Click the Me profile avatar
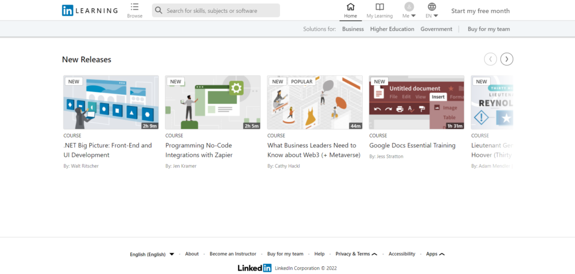Image resolution: width=575 pixels, height=274 pixels. click(x=409, y=7)
